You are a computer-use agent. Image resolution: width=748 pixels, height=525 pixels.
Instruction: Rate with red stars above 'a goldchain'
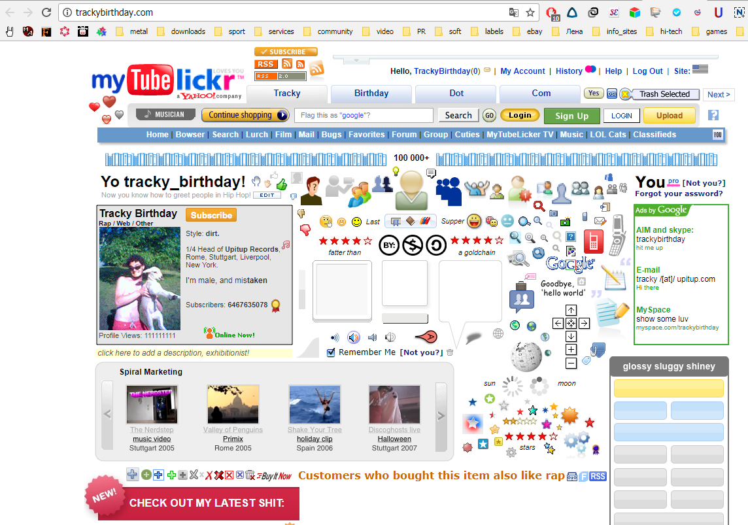476,240
